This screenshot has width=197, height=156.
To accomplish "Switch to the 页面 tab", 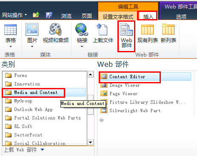I will click(87, 16).
